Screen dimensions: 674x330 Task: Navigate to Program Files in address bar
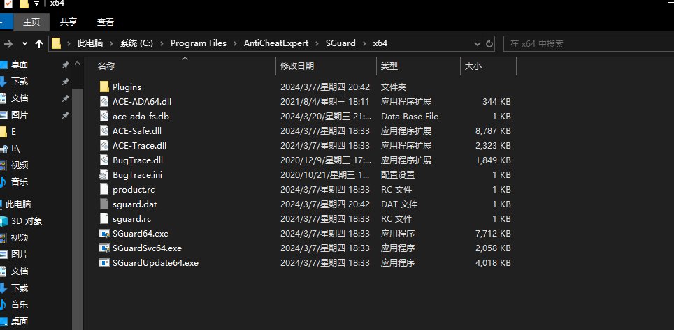coord(198,43)
